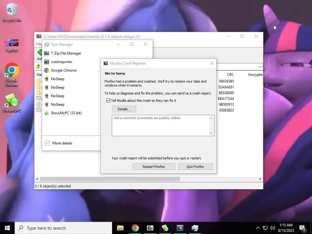This screenshot has height=234, width=312.
Task: Click the Task Manager taskbar icon
Action: [195, 228]
